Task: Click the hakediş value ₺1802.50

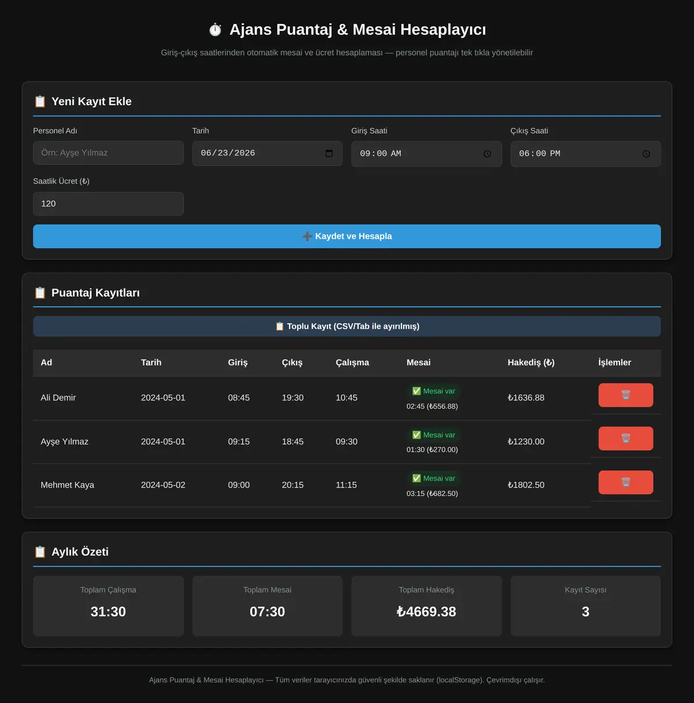Action: click(526, 485)
